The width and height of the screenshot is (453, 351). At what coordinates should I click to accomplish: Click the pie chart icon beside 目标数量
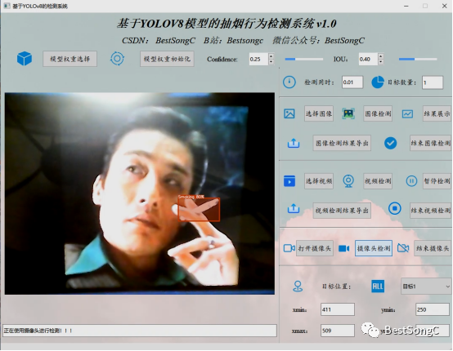378,82
